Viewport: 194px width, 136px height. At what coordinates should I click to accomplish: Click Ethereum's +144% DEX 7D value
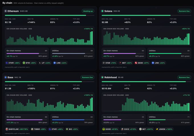(31, 22)
